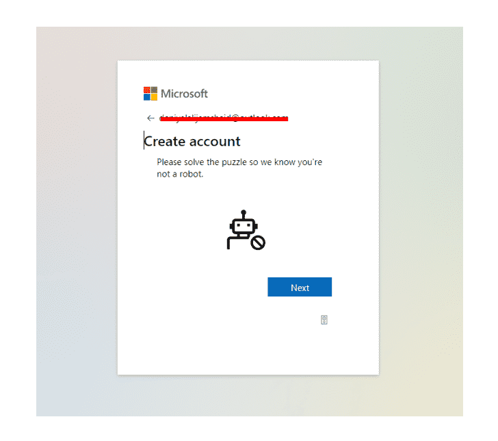This screenshot has height=441, width=498.
Task: Click the robot's face
Action: (x=244, y=226)
